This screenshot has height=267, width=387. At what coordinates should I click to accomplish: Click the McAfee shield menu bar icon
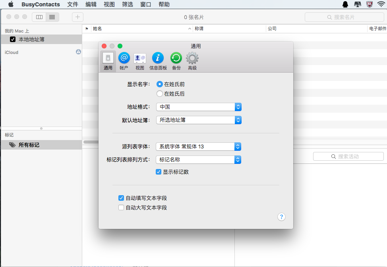point(370,4)
